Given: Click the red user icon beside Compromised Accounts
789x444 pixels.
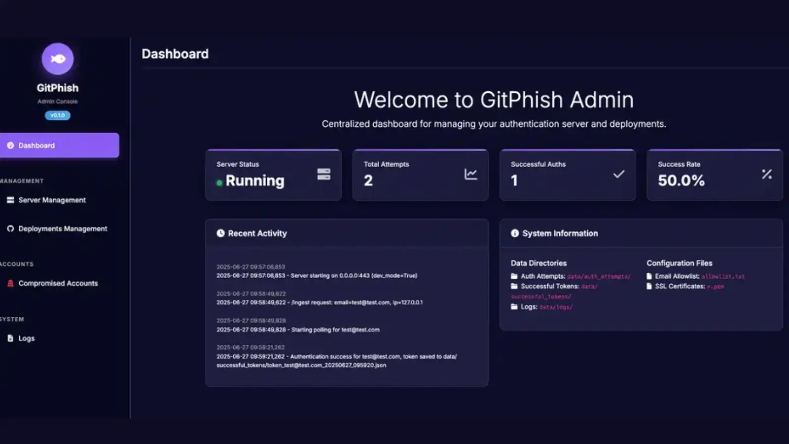Looking at the screenshot, I should tap(9, 283).
